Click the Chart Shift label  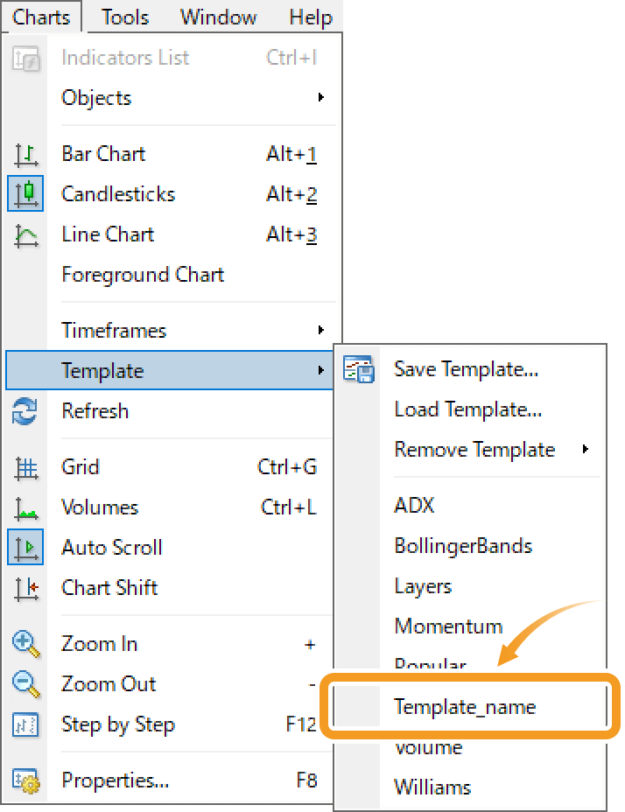coord(109,587)
